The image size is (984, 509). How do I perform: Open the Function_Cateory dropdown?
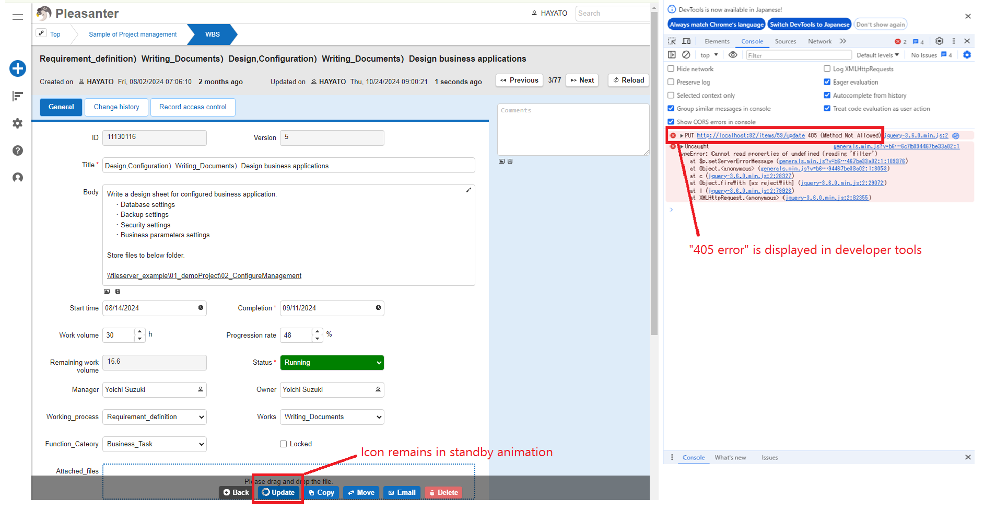155,444
